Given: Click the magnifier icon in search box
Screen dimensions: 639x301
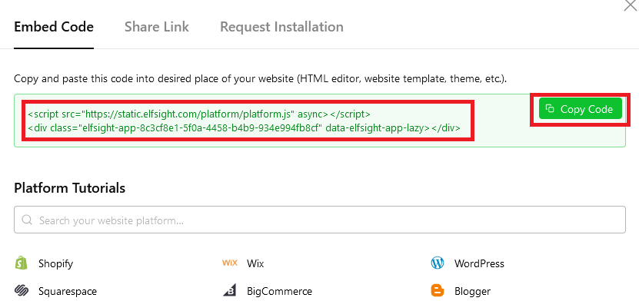Looking at the screenshot, I should [28, 220].
